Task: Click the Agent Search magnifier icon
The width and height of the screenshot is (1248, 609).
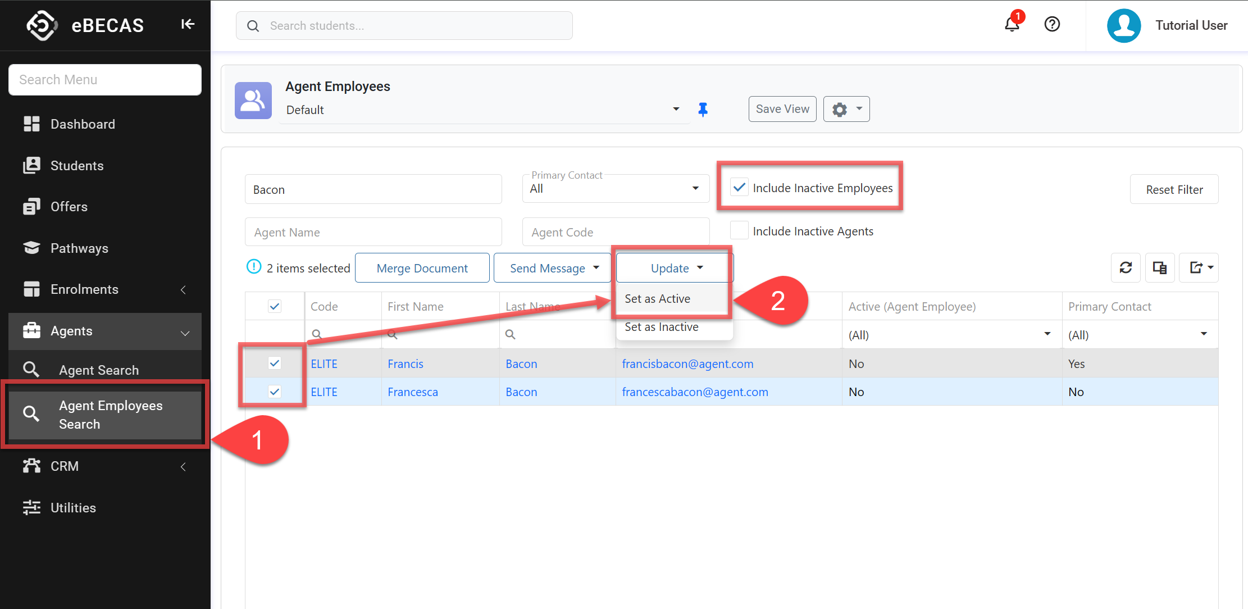Action: (31, 370)
